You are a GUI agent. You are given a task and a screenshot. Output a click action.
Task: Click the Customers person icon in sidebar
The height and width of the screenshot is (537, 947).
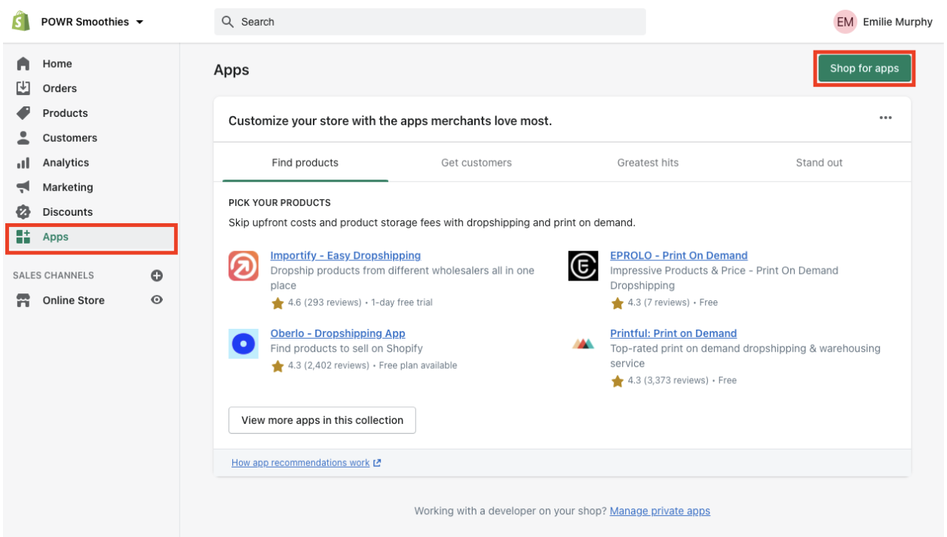pos(23,138)
